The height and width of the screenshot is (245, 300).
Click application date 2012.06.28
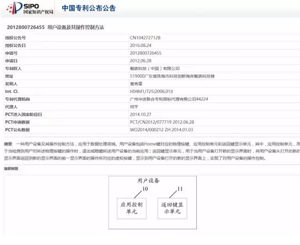(x=141, y=61)
